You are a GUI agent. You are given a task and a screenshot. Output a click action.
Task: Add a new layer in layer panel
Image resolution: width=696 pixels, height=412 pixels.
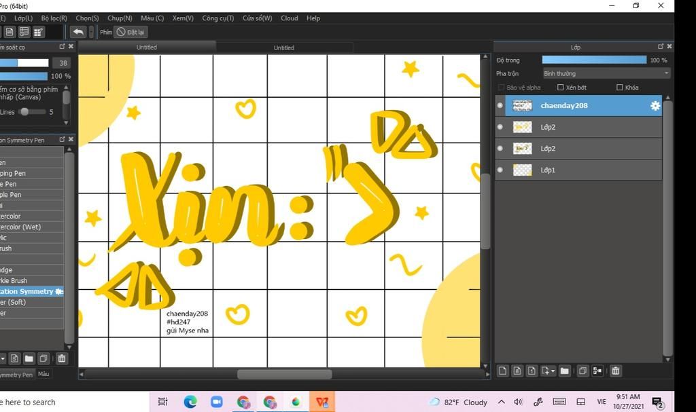(x=502, y=371)
